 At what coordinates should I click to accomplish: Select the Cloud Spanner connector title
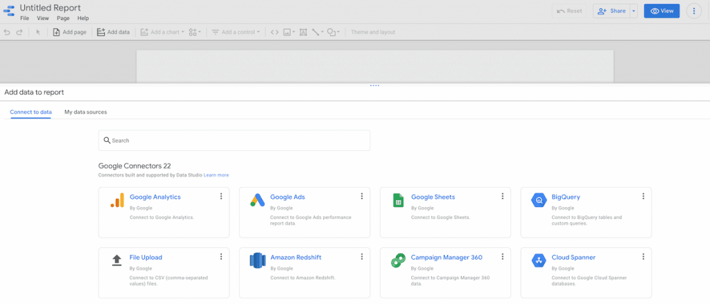pyautogui.click(x=573, y=258)
